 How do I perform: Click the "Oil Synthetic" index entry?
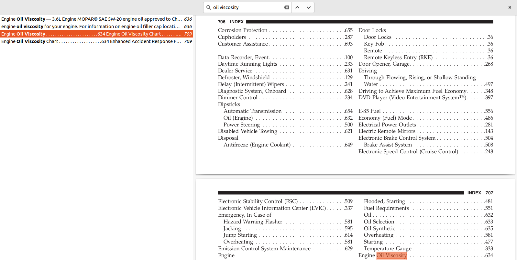379,229
